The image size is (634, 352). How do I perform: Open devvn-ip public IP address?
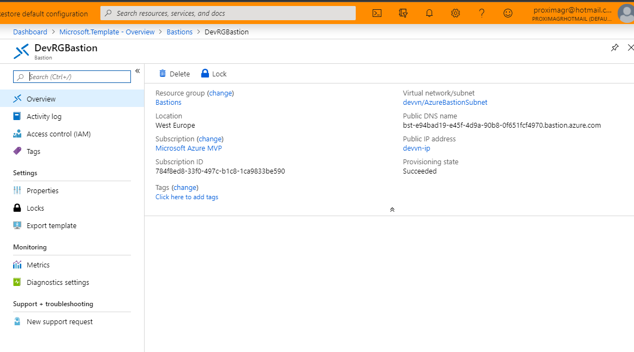click(x=416, y=148)
